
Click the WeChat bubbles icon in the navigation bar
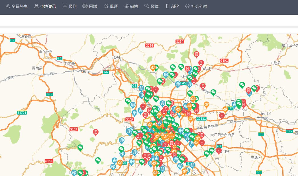tap(147, 6)
